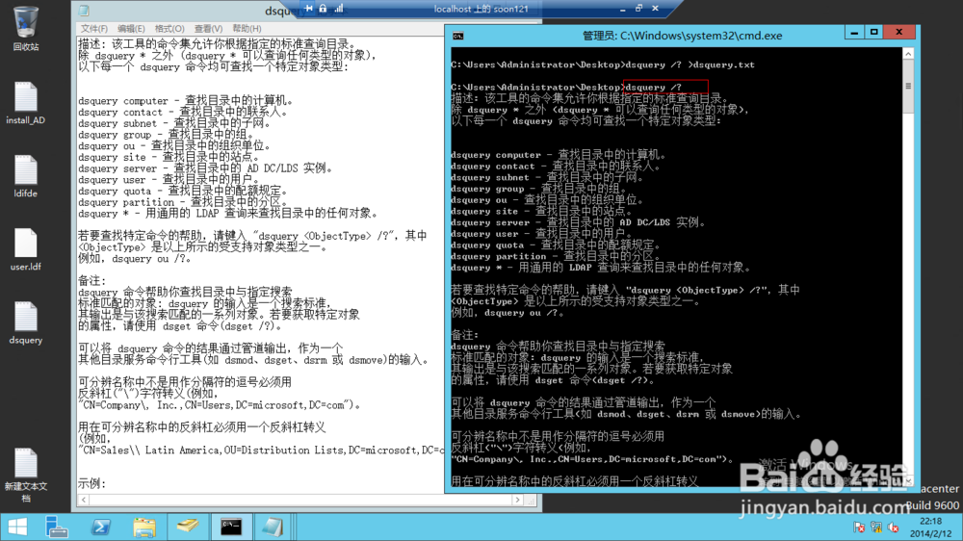Switch to the Notepad taskbar button
The width and height of the screenshot is (963, 541).
tap(273, 527)
